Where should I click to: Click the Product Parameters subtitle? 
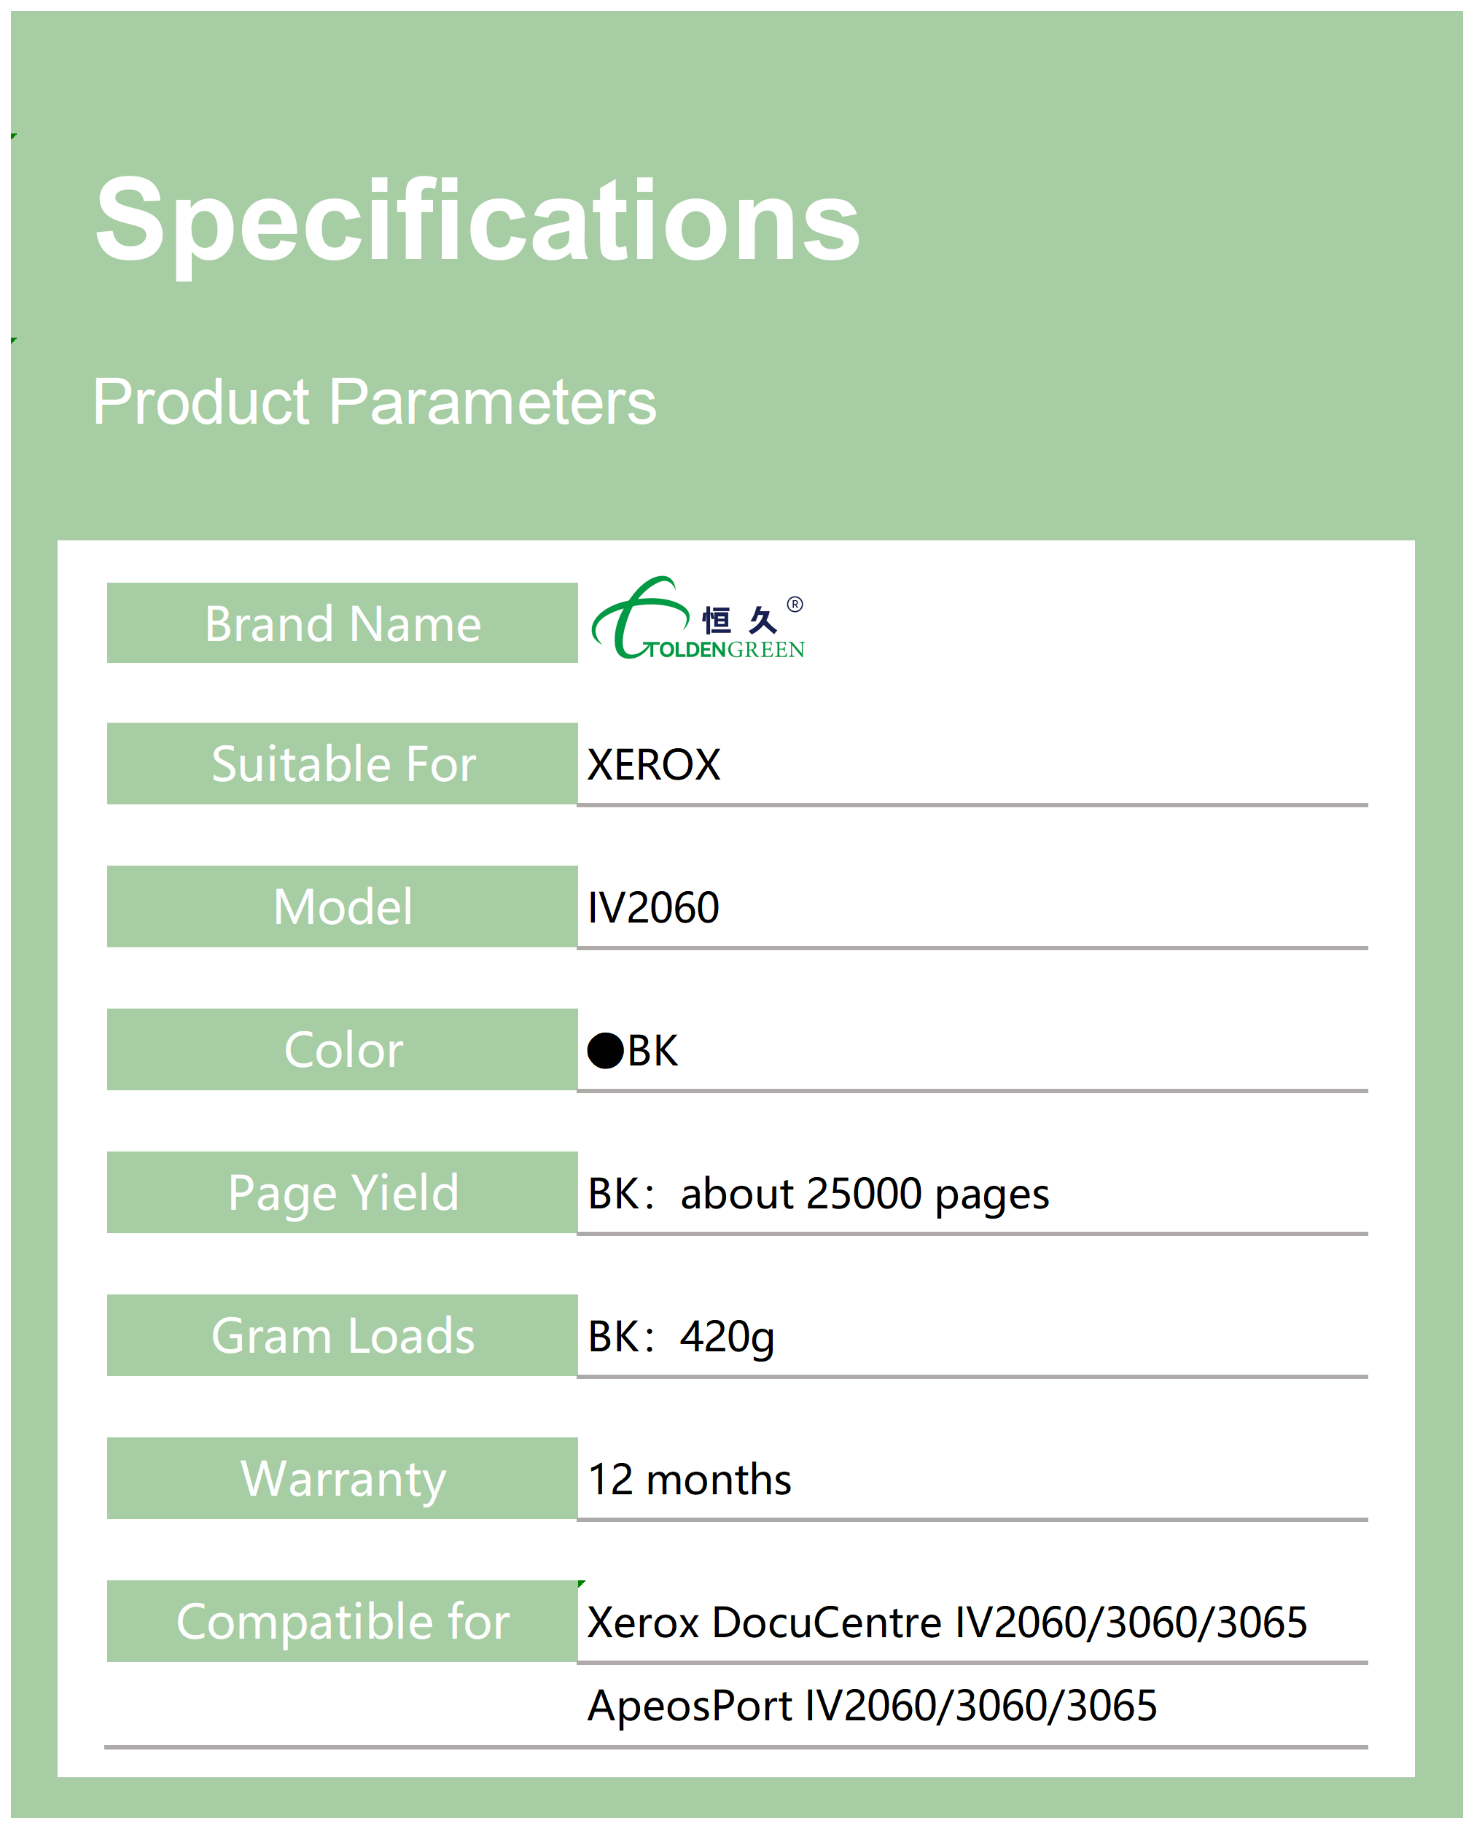pyautogui.click(x=375, y=402)
